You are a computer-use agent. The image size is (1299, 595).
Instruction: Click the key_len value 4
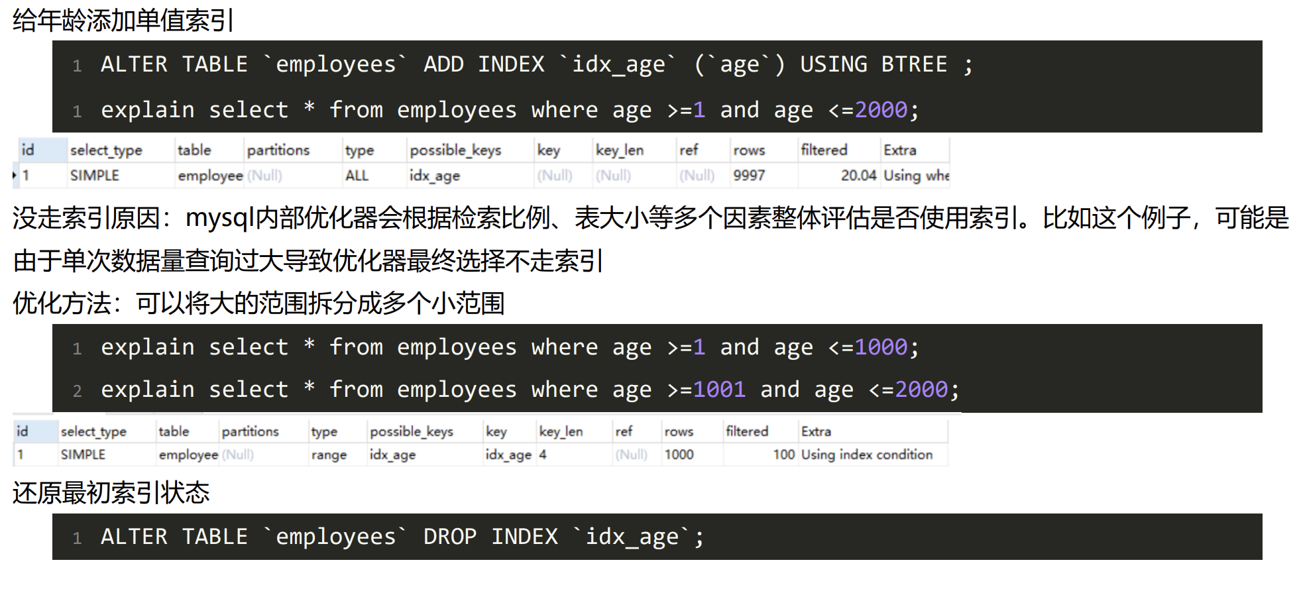click(543, 455)
